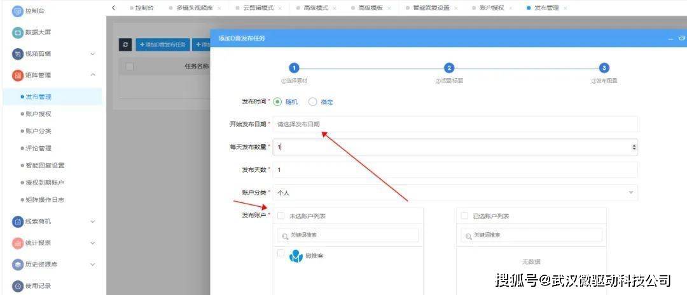The height and width of the screenshot is (295, 687).
Task: Click the 矩阵管理 sidebar icon
Action: click(17, 75)
